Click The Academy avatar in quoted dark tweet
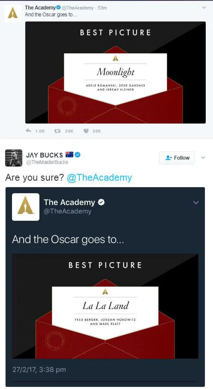 point(26,207)
